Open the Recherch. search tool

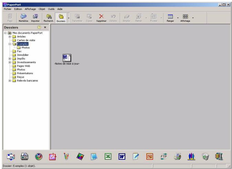[x=49, y=18]
